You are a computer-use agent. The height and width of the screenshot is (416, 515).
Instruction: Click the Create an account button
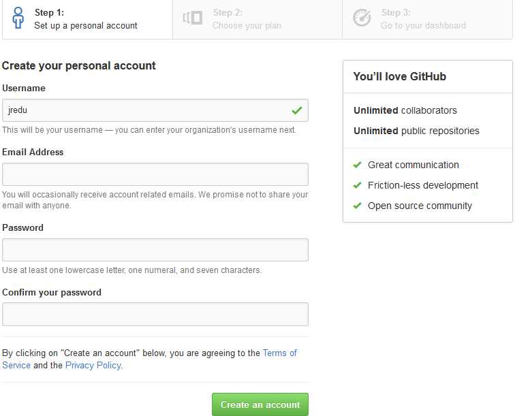pyautogui.click(x=260, y=404)
